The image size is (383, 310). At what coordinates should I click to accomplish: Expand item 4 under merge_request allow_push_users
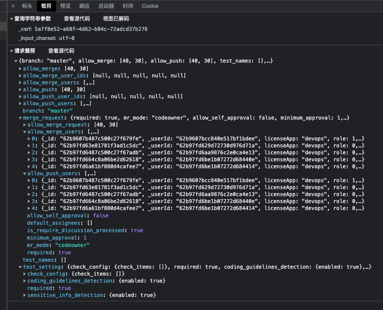point(29,208)
